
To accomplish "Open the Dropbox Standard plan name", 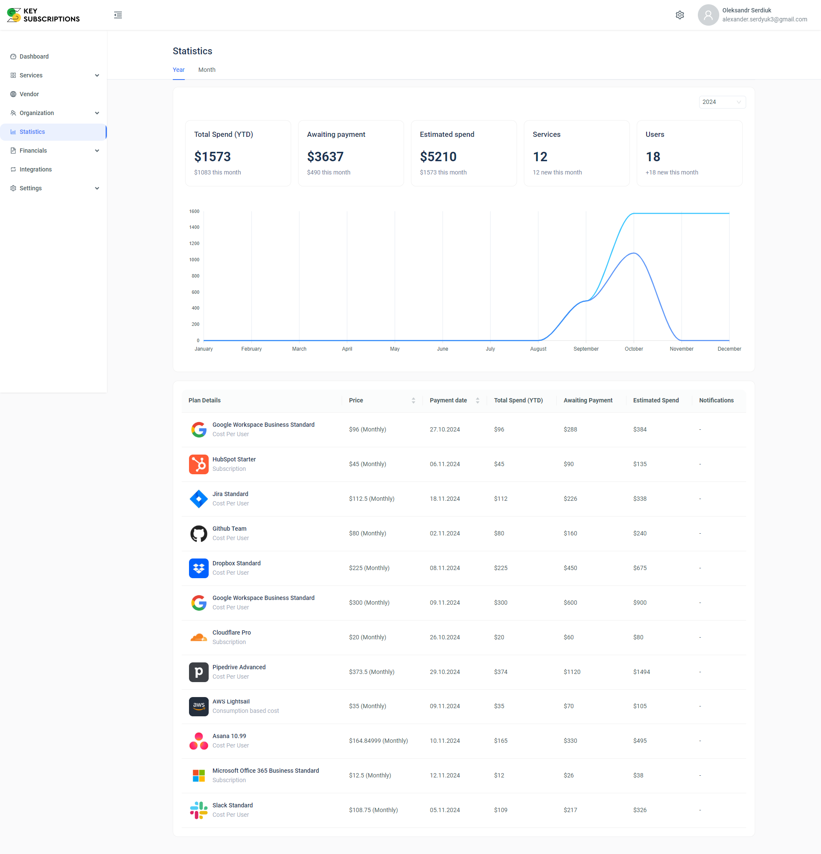I will click(x=236, y=563).
